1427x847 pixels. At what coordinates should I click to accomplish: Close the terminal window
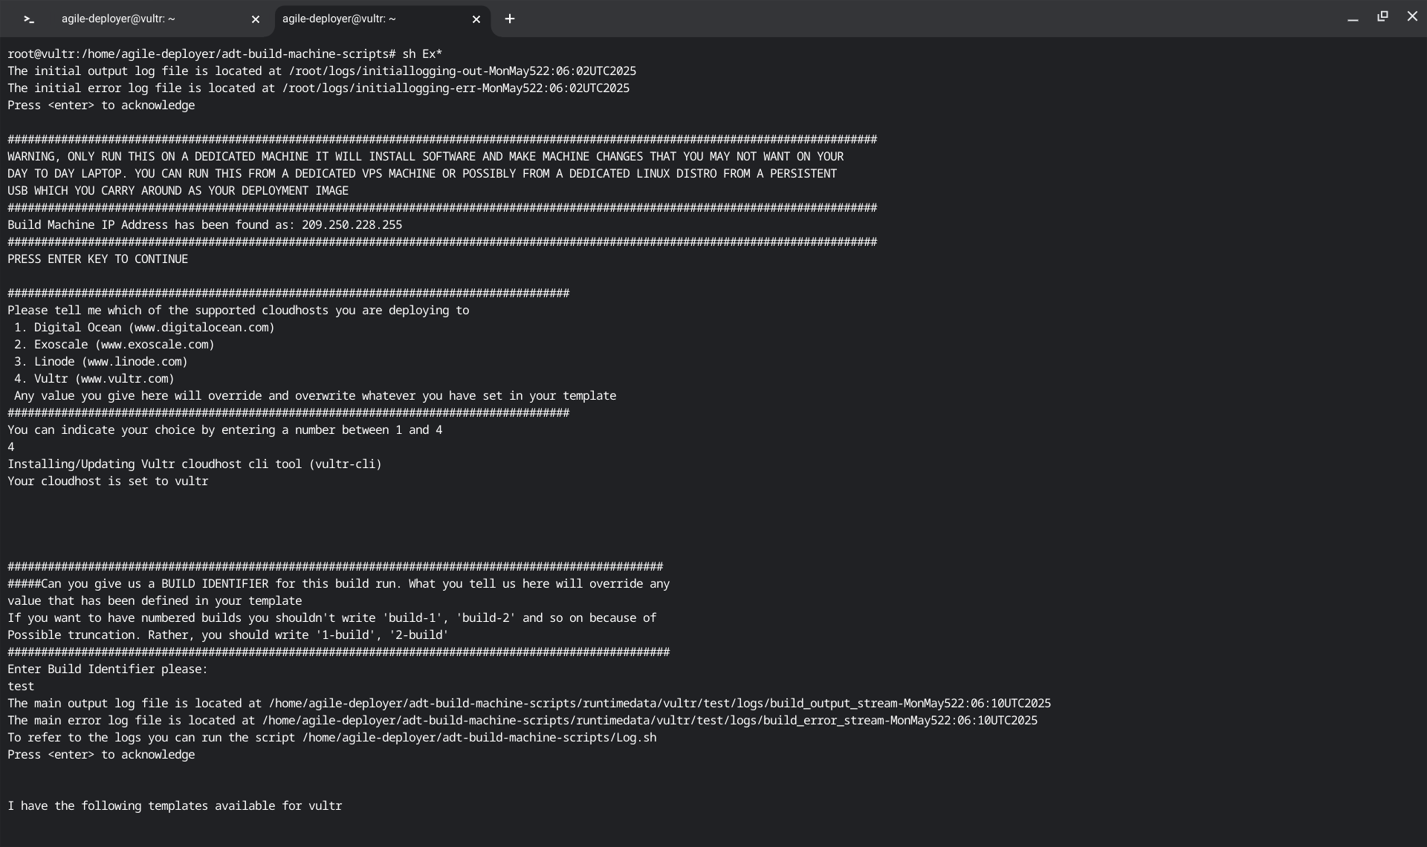1412,16
